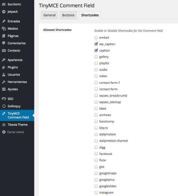
Task: Uncheck the caption shortcode
Action: click(96, 50)
